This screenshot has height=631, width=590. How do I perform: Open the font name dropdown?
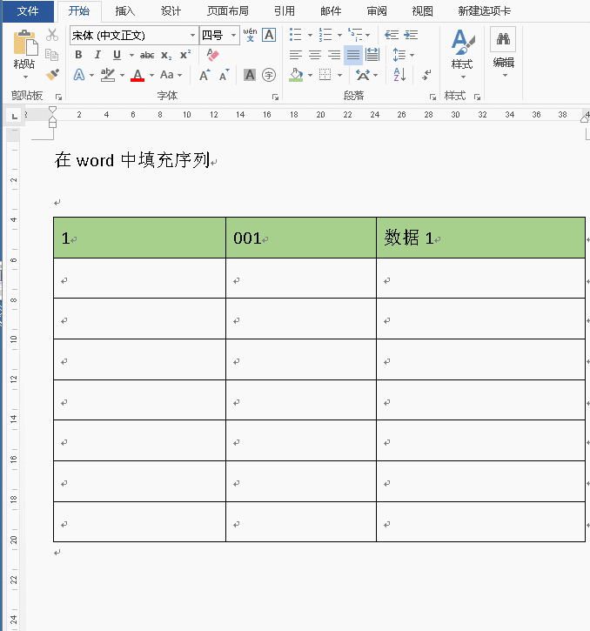coord(193,36)
